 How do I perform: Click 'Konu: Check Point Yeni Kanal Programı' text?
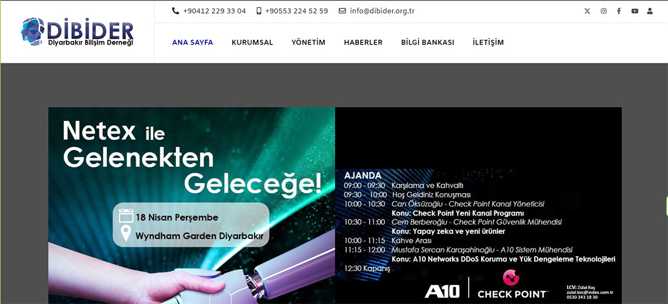458,213
